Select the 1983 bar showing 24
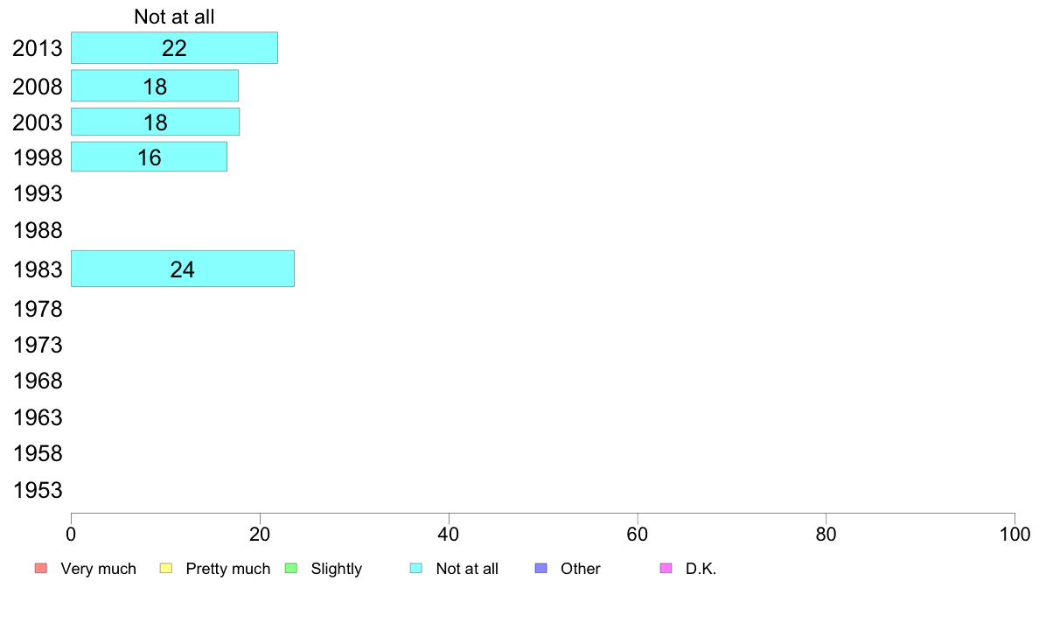Screen dimensions: 1039x644 click(x=182, y=269)
